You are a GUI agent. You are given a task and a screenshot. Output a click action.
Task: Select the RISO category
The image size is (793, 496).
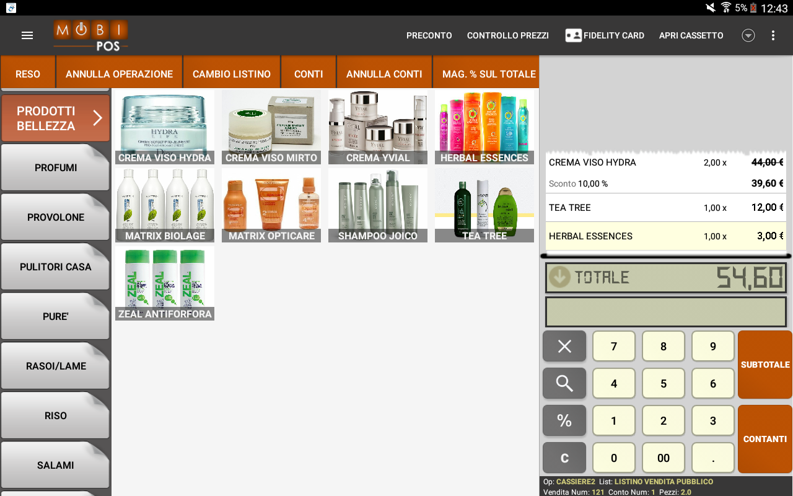pos(55,415)
